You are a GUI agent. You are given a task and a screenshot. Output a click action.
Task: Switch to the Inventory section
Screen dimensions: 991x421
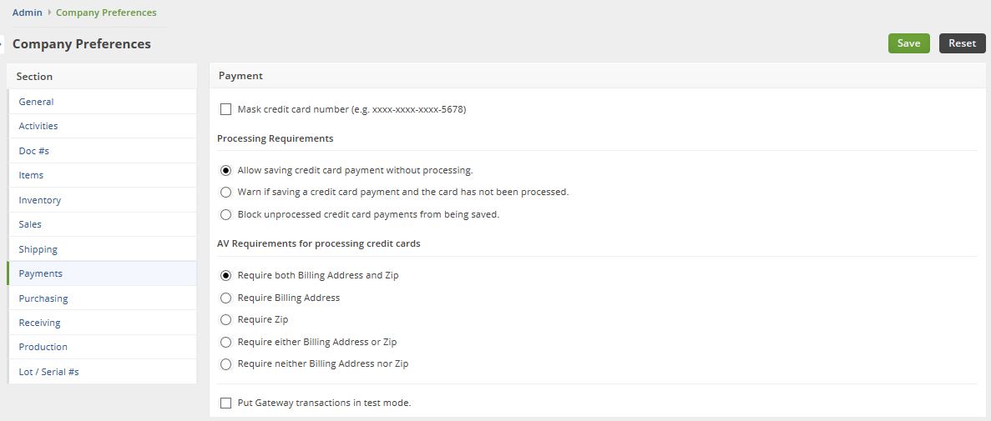point(40,200)
